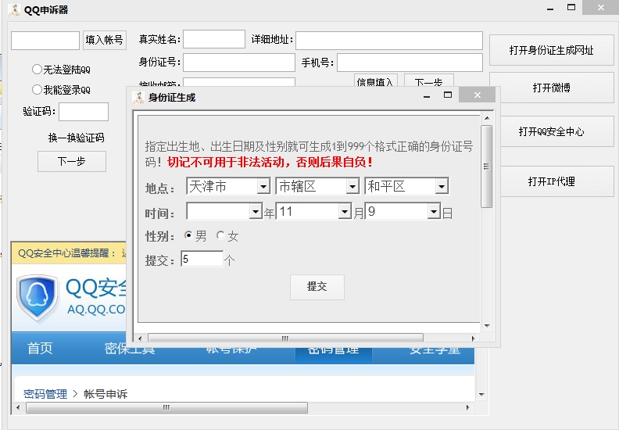Click the QQ安全中心 shield logo
The image size is (619, 430).
coord(38,298)
